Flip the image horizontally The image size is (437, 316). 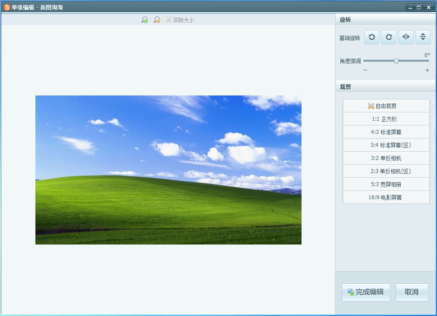pyautogui.click(x=406, y=37)
